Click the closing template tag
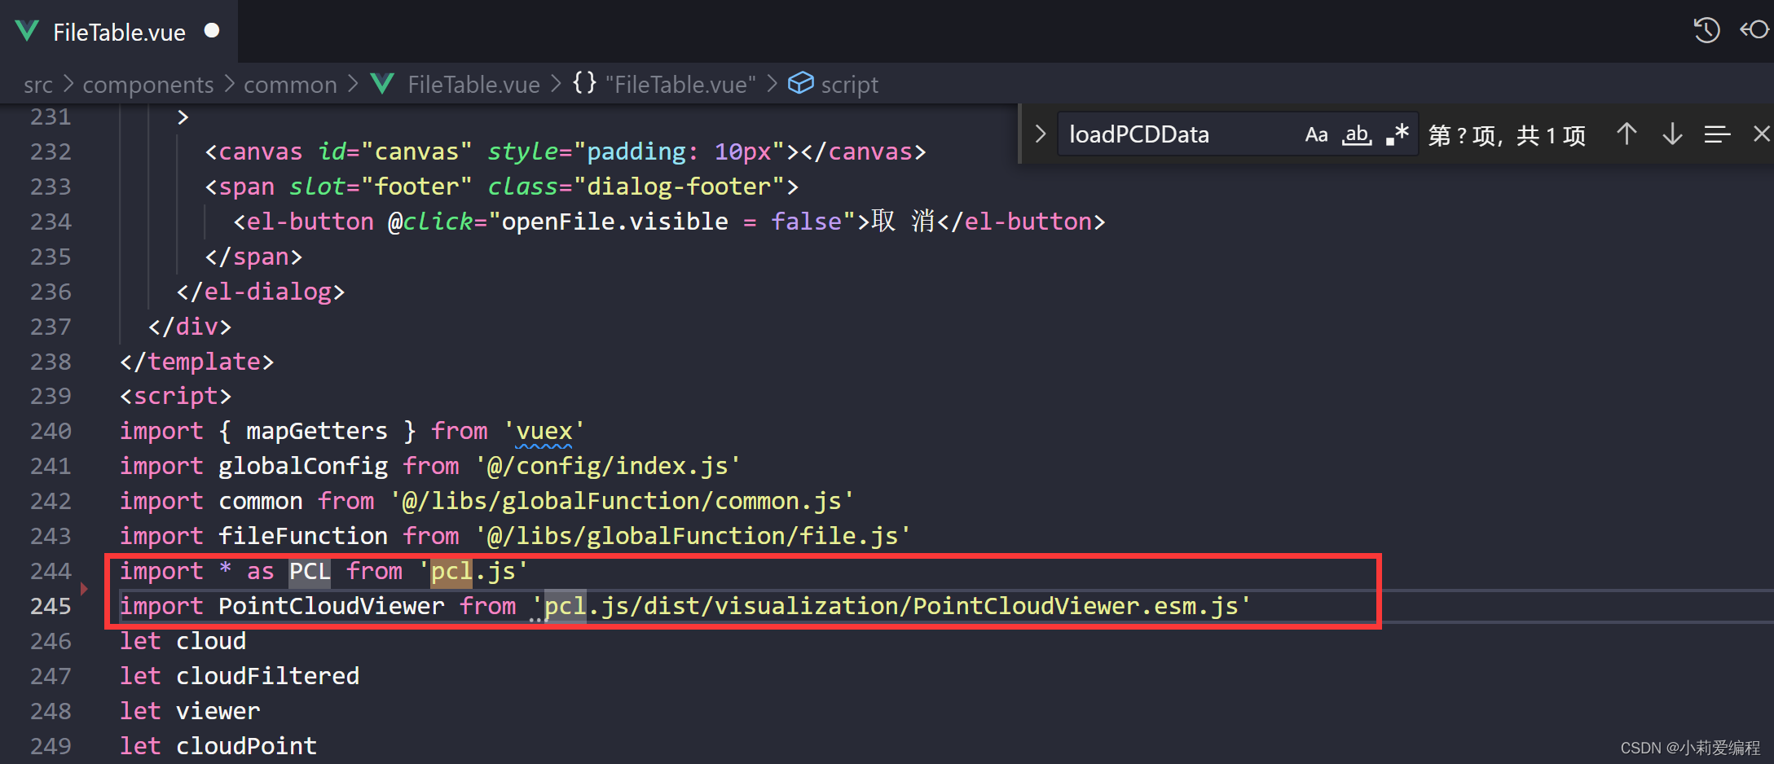Viewport: 1774px width, 764px height. coord(196,362)
